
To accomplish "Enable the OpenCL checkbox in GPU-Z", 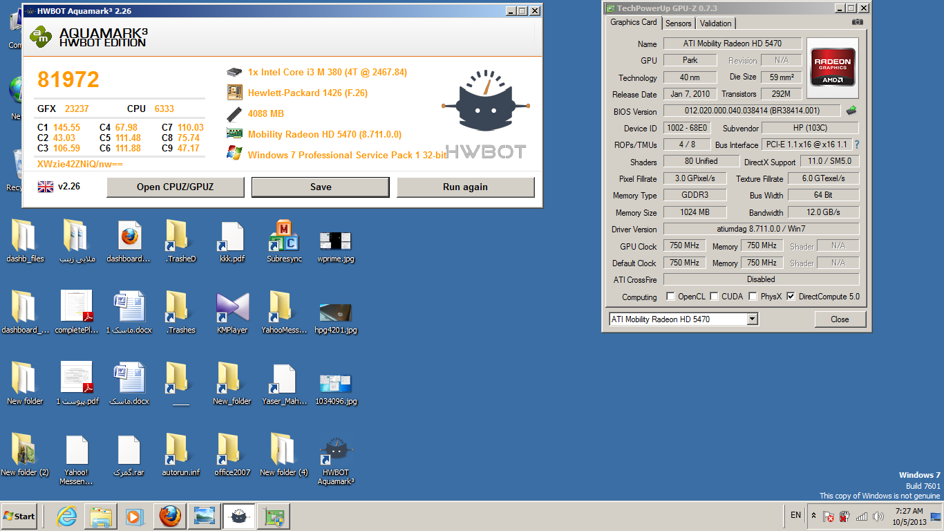I will 670,297.
